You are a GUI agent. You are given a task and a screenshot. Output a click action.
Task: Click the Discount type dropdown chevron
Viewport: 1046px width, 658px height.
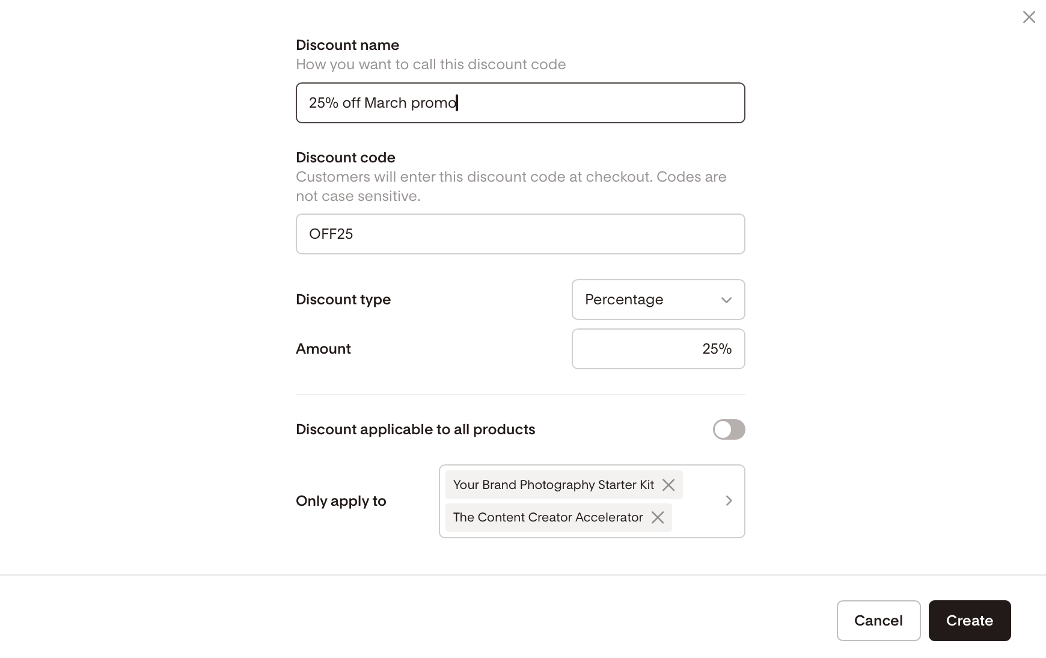coord(726,300)
